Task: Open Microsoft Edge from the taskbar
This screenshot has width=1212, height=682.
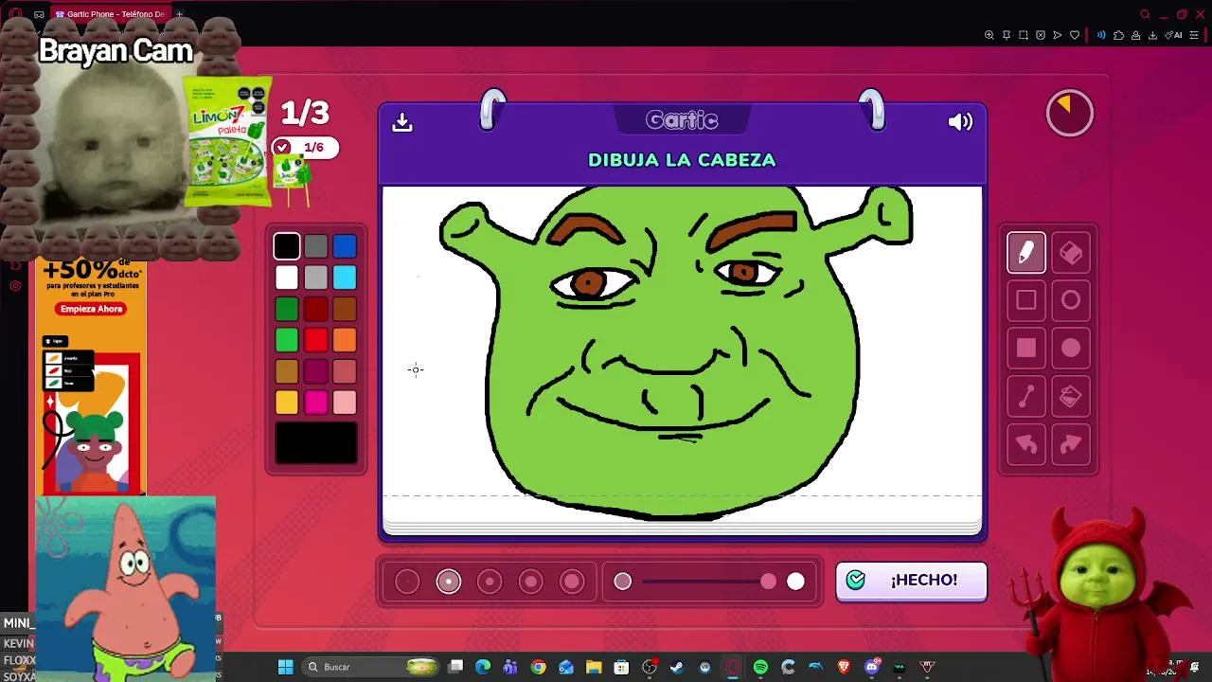Action: 483,667
